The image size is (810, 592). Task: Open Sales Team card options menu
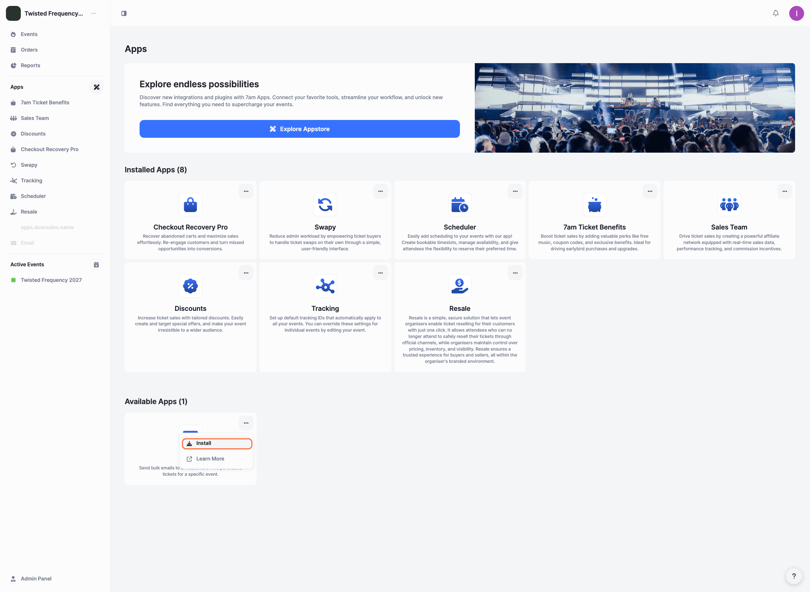point(784,191)
